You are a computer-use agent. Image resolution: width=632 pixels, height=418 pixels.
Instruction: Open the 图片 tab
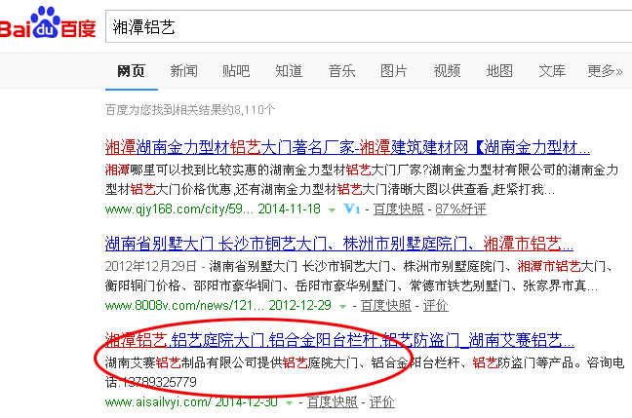[x=394, y=71]
